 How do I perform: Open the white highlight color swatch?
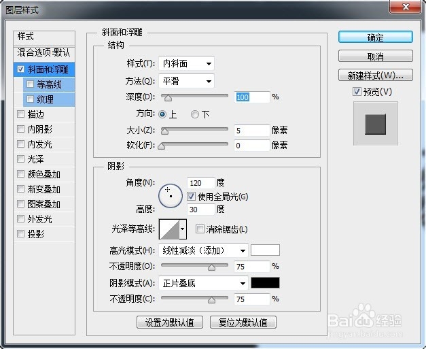265,250
